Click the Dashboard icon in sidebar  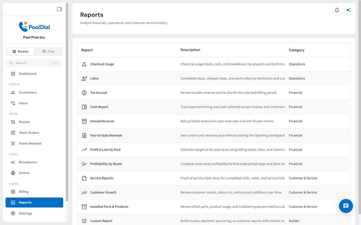[x=13, y=74]
